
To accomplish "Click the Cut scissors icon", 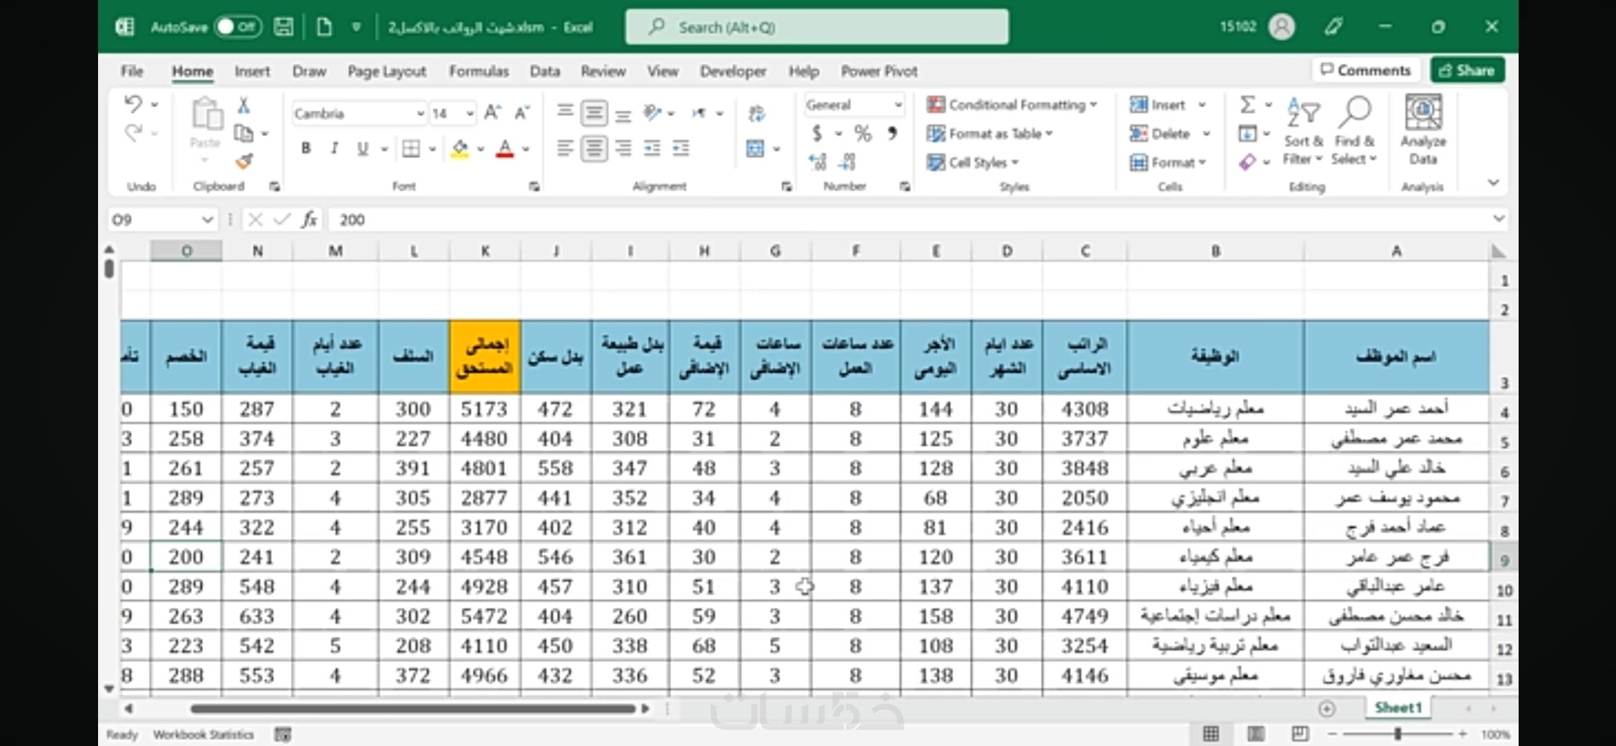I will [244, 106].
